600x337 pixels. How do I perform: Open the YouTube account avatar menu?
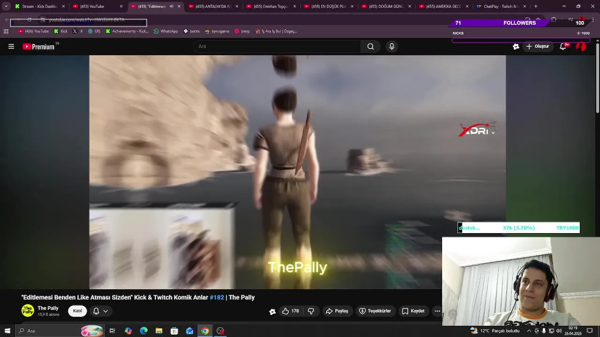(x=581, y=46)
